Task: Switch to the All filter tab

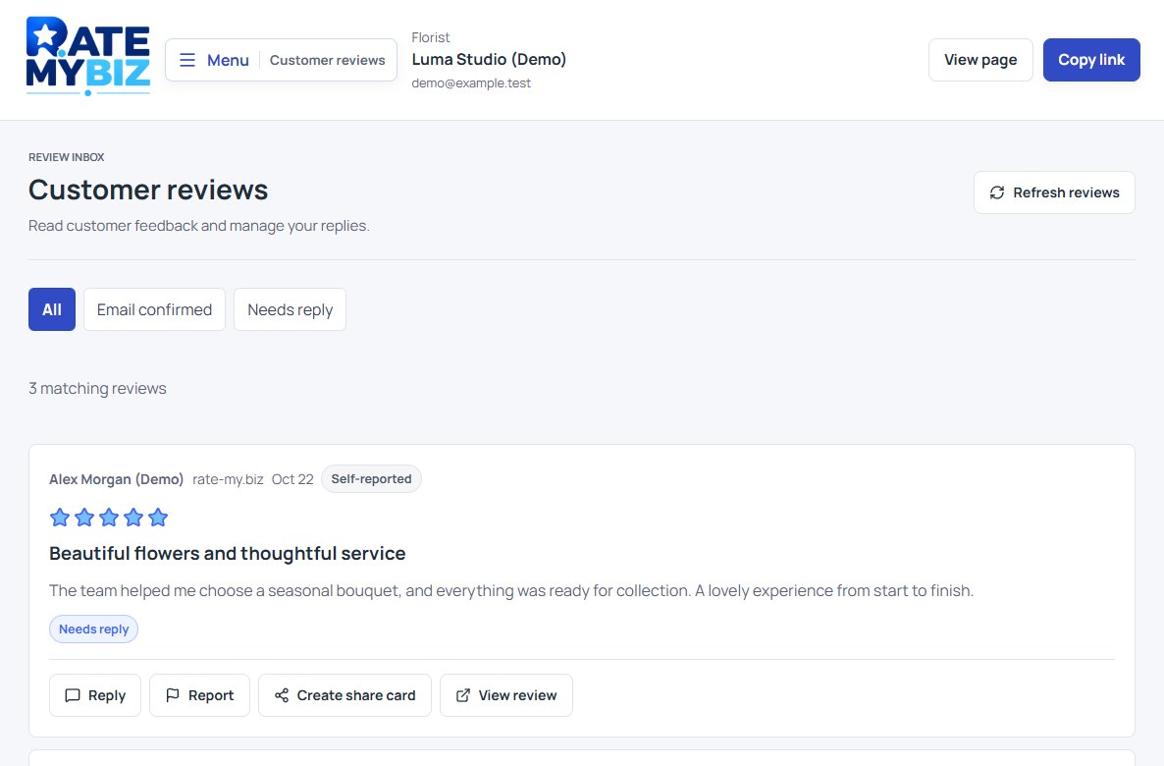Action: pos(52,309)
